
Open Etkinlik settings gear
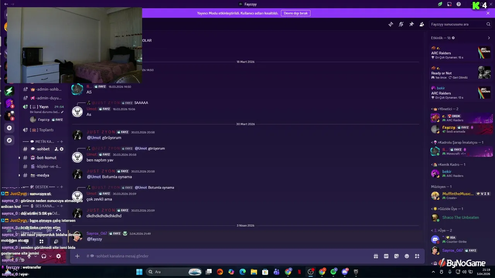(453, 38)
